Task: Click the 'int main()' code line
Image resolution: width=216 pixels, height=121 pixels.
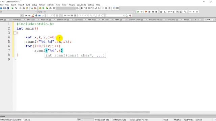Action: (27, 29)
